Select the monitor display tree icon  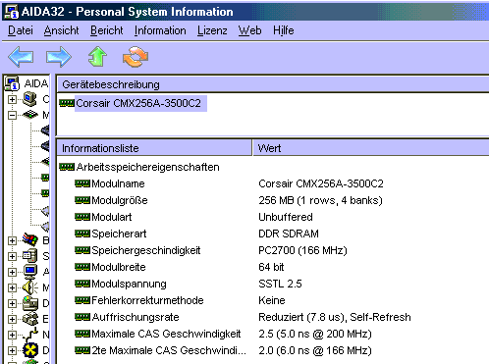30,272
